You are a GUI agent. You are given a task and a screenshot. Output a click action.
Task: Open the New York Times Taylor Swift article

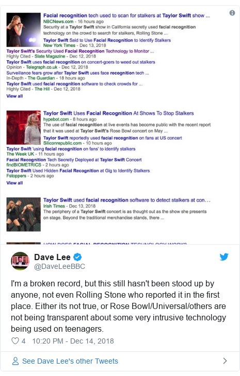[107, 40]
